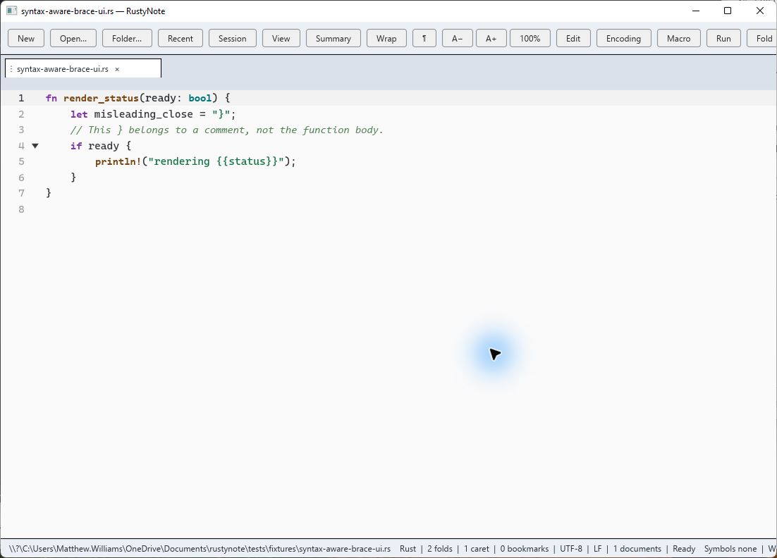
Task: Click the New button in toolbar
Action: click(26, 38)
